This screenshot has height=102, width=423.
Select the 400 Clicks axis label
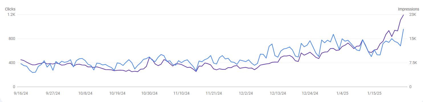pos(12,63)
